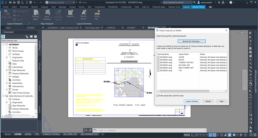
Task: Click the Display Maps icon
Action: [x=36, y=13]
